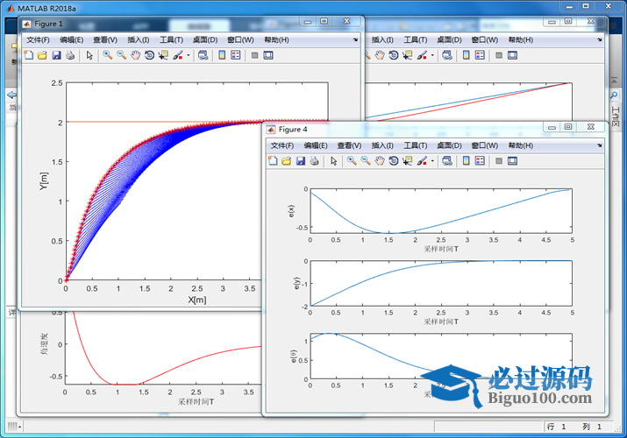Viewport: 627px width, 438px height.
Task: Print figure icon in Figure 1 toolbar
Action: (x=70, y=55)
